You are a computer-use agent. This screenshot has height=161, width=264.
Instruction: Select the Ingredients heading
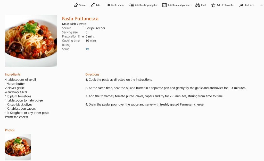pyautogui.click(x=13, y=74)
